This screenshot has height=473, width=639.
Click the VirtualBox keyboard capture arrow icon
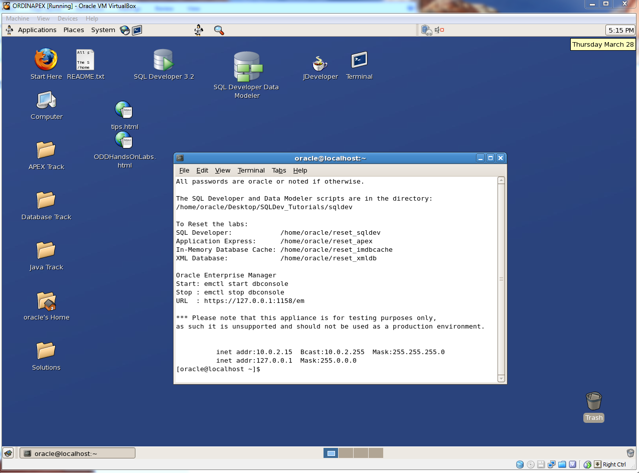(597, 464)
